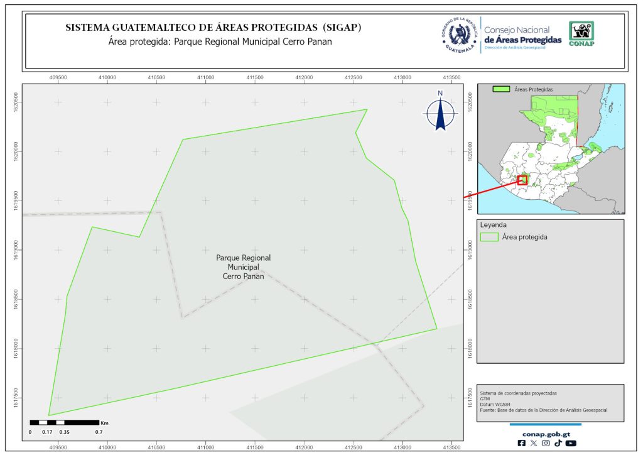Click the YouTube icon
This screenshot has height=455, width=643.
tap(570, 443)
